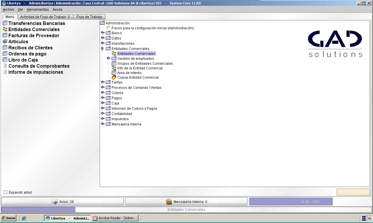Click the Tarifas folder icon

tap(108, 82)
